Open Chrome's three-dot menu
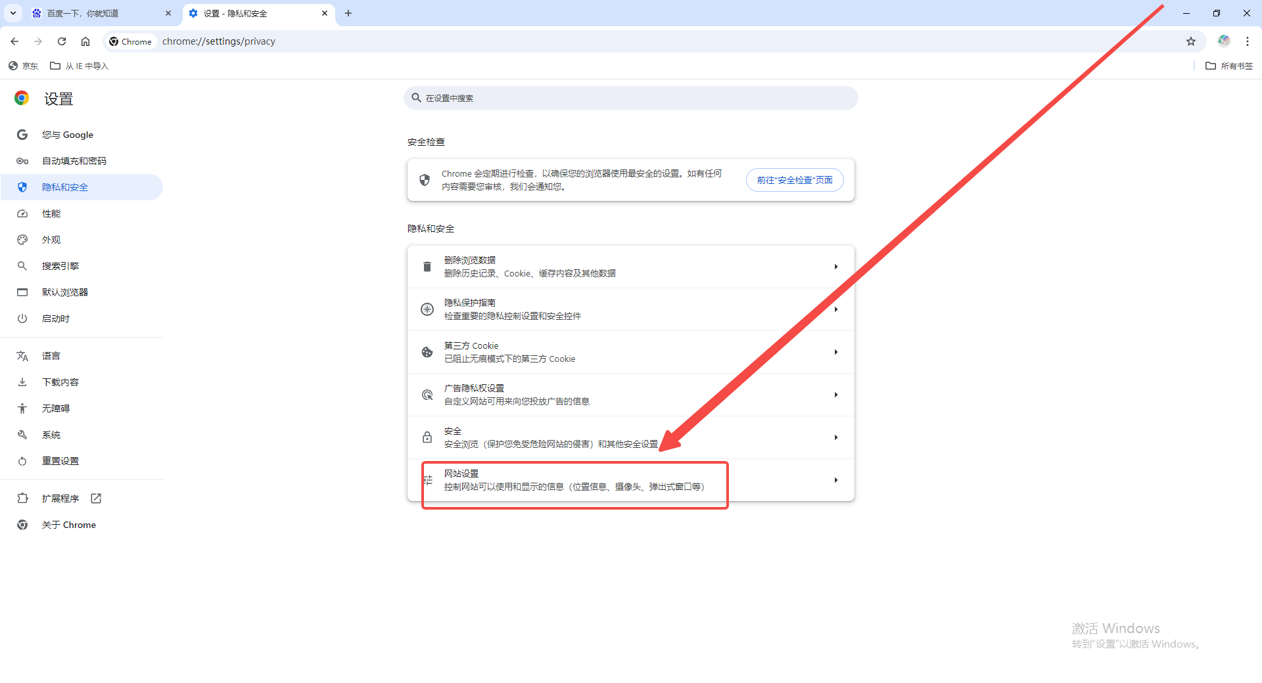The height and width of the screenshot is (683, 1262). 1248,41
